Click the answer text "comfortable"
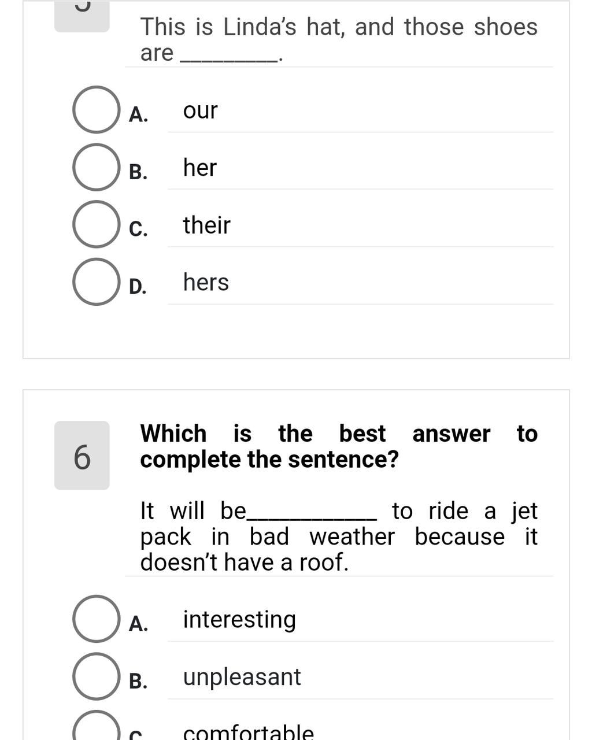 pos(248,732)
